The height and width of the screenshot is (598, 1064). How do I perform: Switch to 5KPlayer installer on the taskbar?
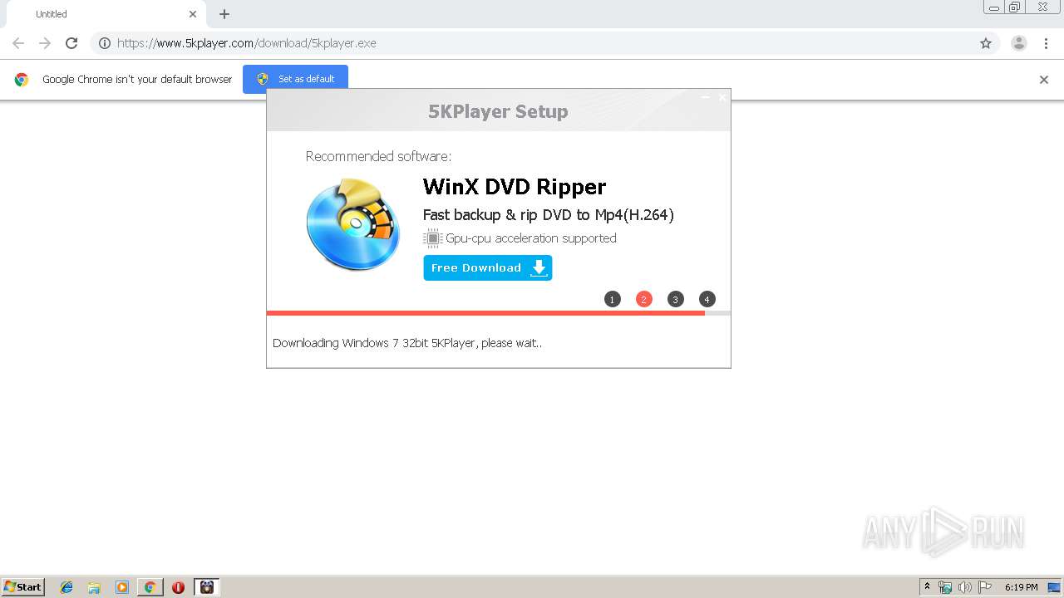(207, 587)
